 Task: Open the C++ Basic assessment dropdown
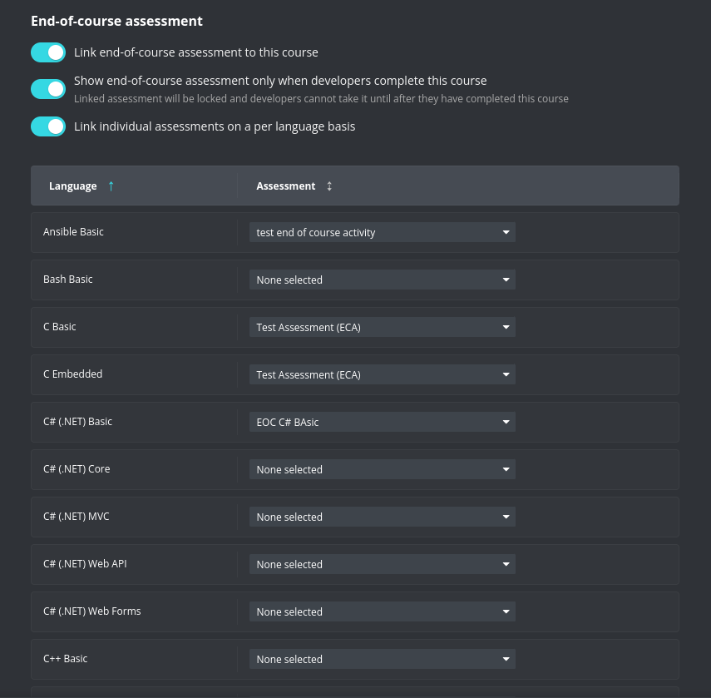(382, 660)
